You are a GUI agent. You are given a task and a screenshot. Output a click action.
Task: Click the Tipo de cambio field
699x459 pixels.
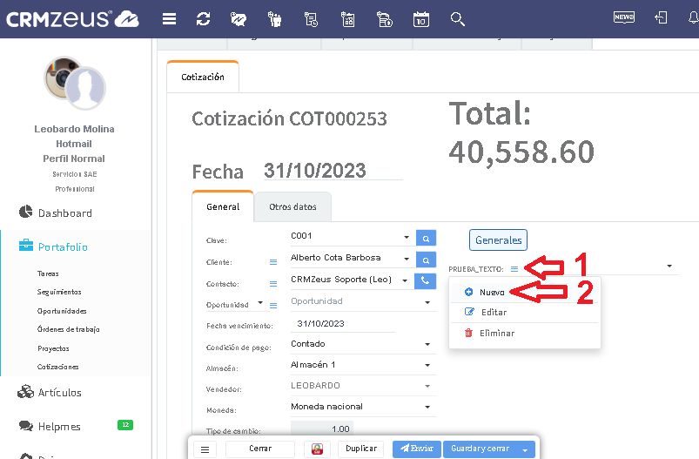[x=322, y=429]
